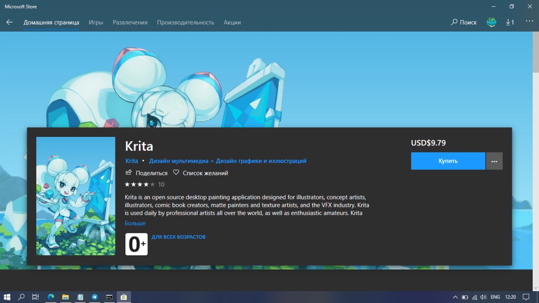Open Поиск in the Store

tap(464, 22)
